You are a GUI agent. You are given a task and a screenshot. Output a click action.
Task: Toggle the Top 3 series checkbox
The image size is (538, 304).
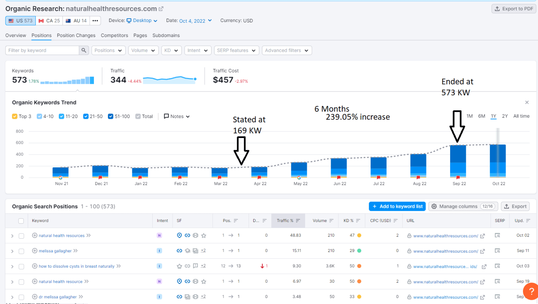click(15, 116)
